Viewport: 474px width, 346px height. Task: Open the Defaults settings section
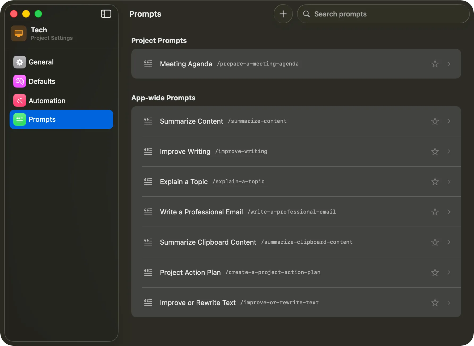point(61,81)
